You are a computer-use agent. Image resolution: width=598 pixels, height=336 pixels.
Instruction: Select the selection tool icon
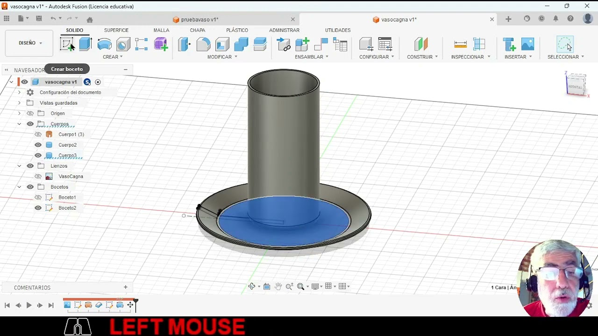[565, 44]
